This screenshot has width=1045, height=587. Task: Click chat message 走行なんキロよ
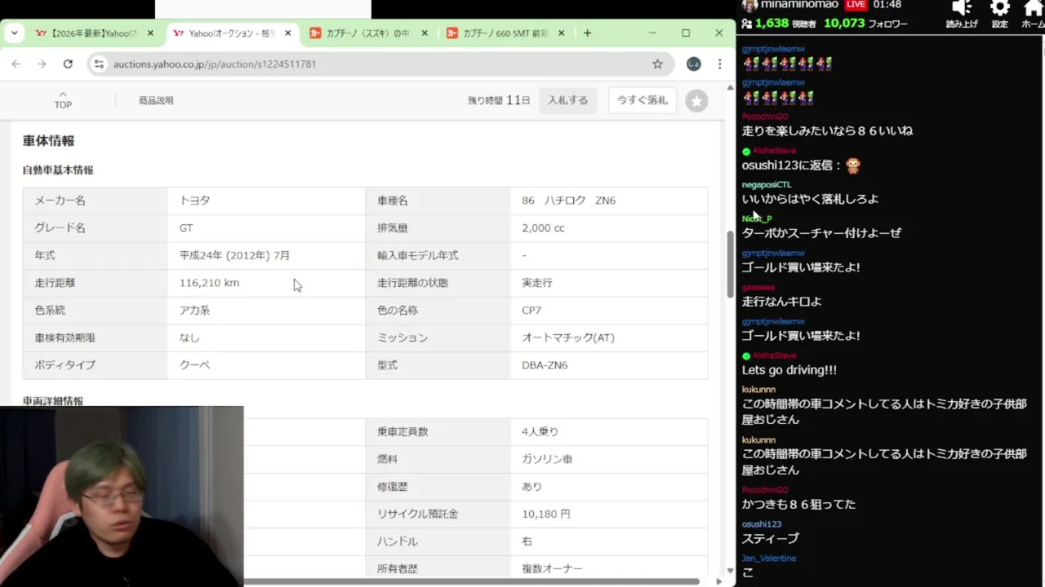coord(781,302)
